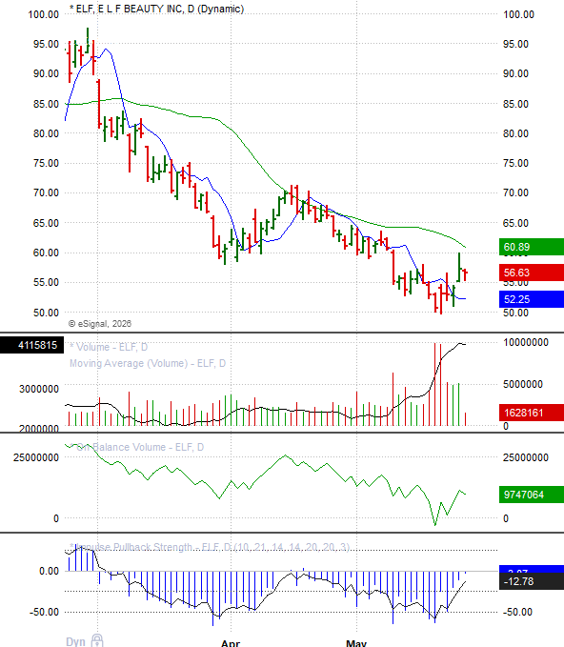Select the ELF BEAUTY INC chart title
This screenshot has width=564, height=647.
(x=157, y=9)
